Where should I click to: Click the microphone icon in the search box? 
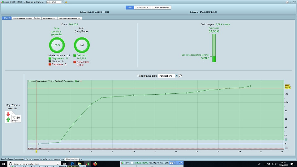[x=58, y=164]
